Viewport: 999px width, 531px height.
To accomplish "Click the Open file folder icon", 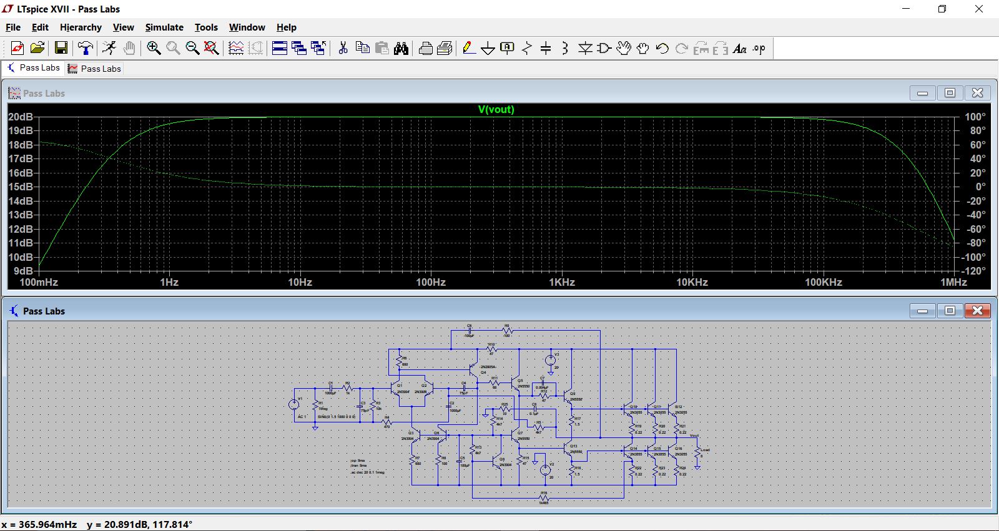I will click(x=37, y=48).
